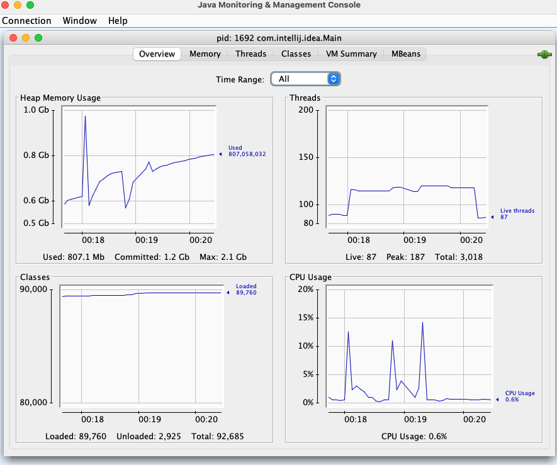Open the Time Range dropdown
The image size is (557, 465).
(305, 79)
